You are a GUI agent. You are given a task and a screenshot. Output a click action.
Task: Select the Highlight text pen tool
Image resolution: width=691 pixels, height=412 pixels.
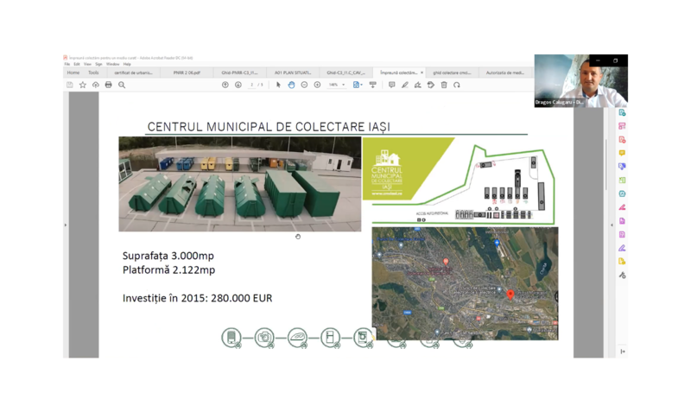point(404,85)
